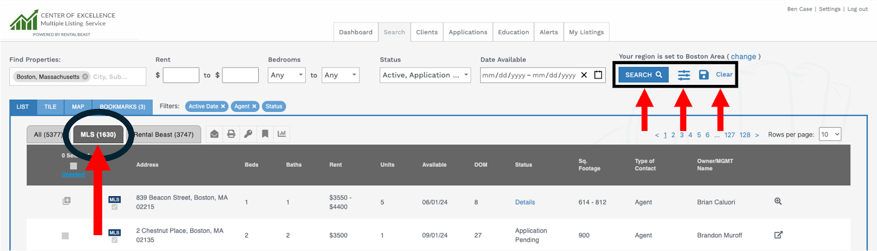Go to previous results page arrow
Viewport: 877px width, 251px height.
click(657, 135)
